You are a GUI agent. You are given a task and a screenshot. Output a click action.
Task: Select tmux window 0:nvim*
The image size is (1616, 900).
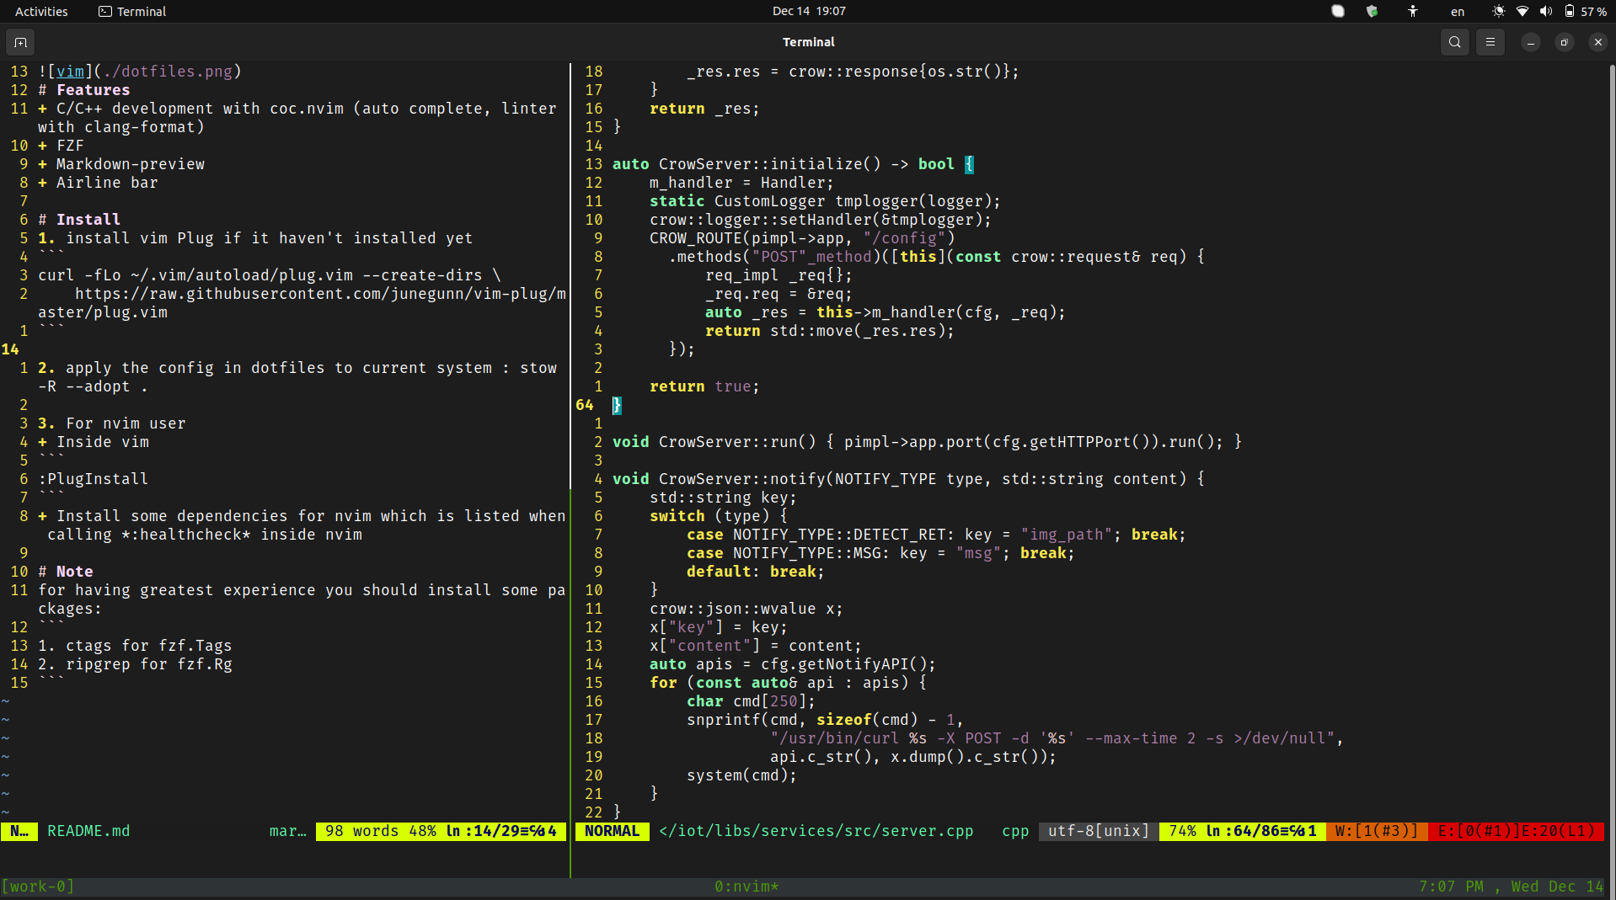746,887
